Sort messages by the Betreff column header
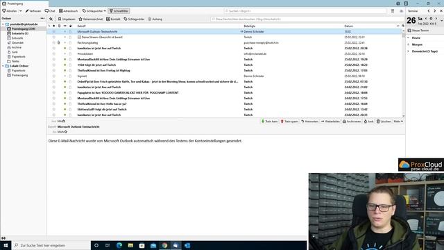Image resolution: width=444 pixels, height=250 pixels. [x=81, y=26]
